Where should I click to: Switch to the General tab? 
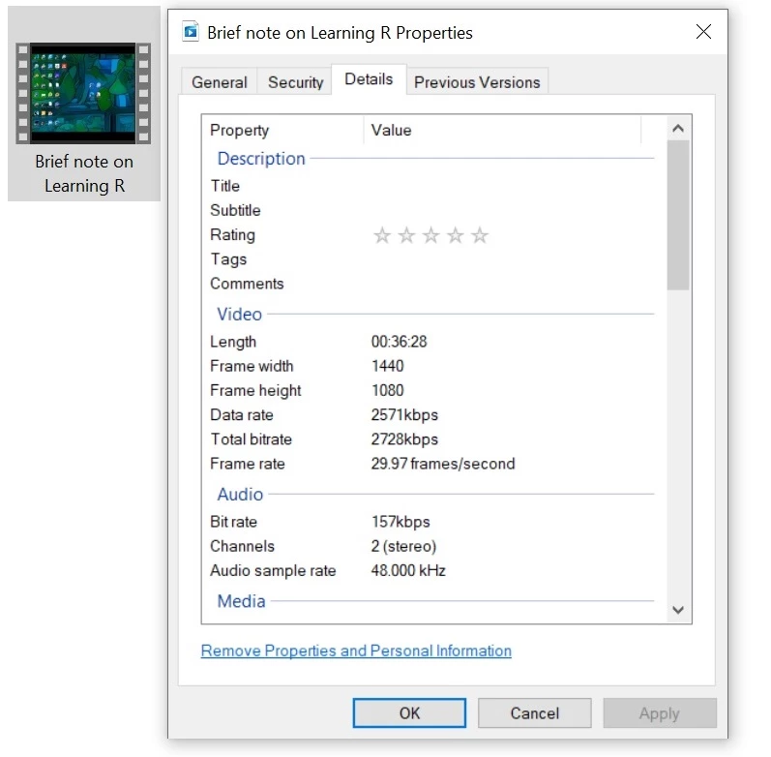pyautogui.click(x=220, y=81)
